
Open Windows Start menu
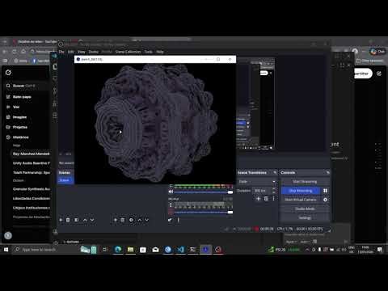[6, 250]
